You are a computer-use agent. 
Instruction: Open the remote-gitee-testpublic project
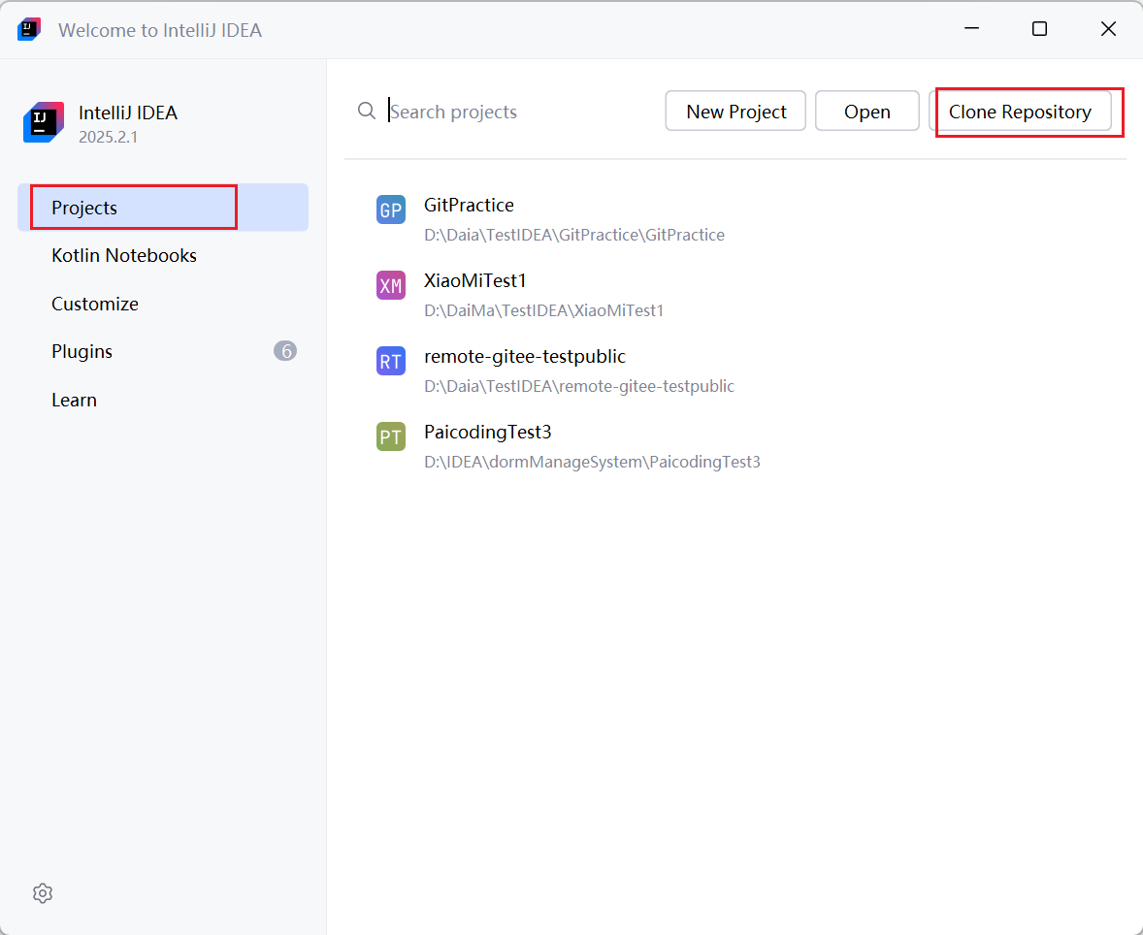(x=735, y=371)
